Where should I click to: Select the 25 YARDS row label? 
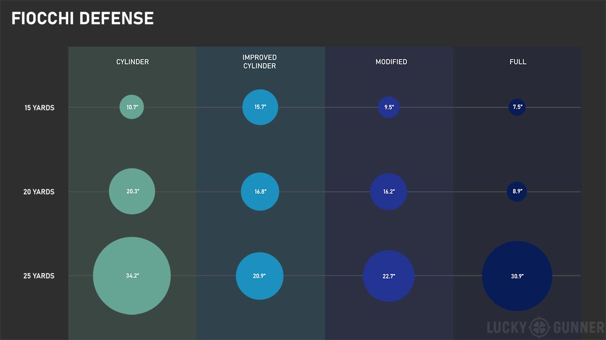point(39,276)
